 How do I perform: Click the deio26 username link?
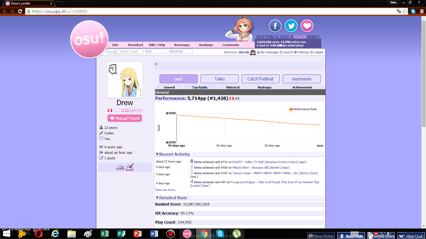244,52
